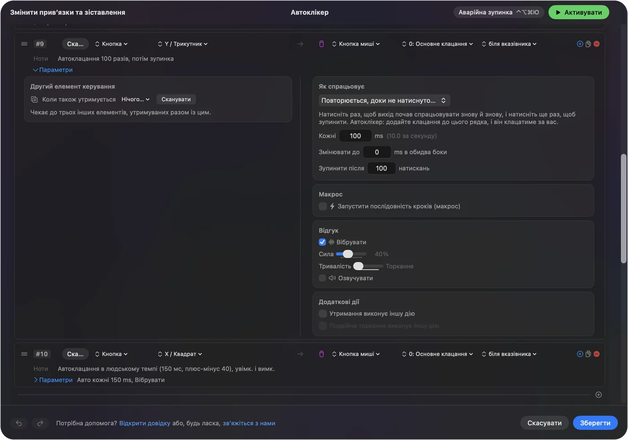
Task: Click the Зберегти button
Action: [x=595, y=423]
